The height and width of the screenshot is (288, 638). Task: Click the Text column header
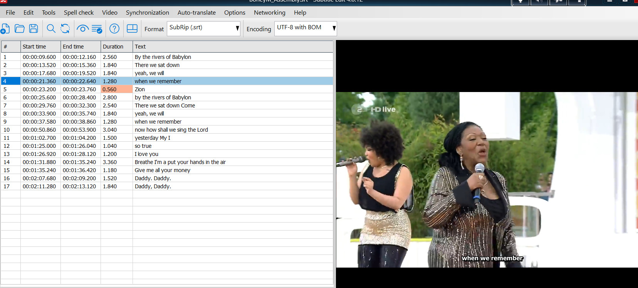(x=233, y=47)
